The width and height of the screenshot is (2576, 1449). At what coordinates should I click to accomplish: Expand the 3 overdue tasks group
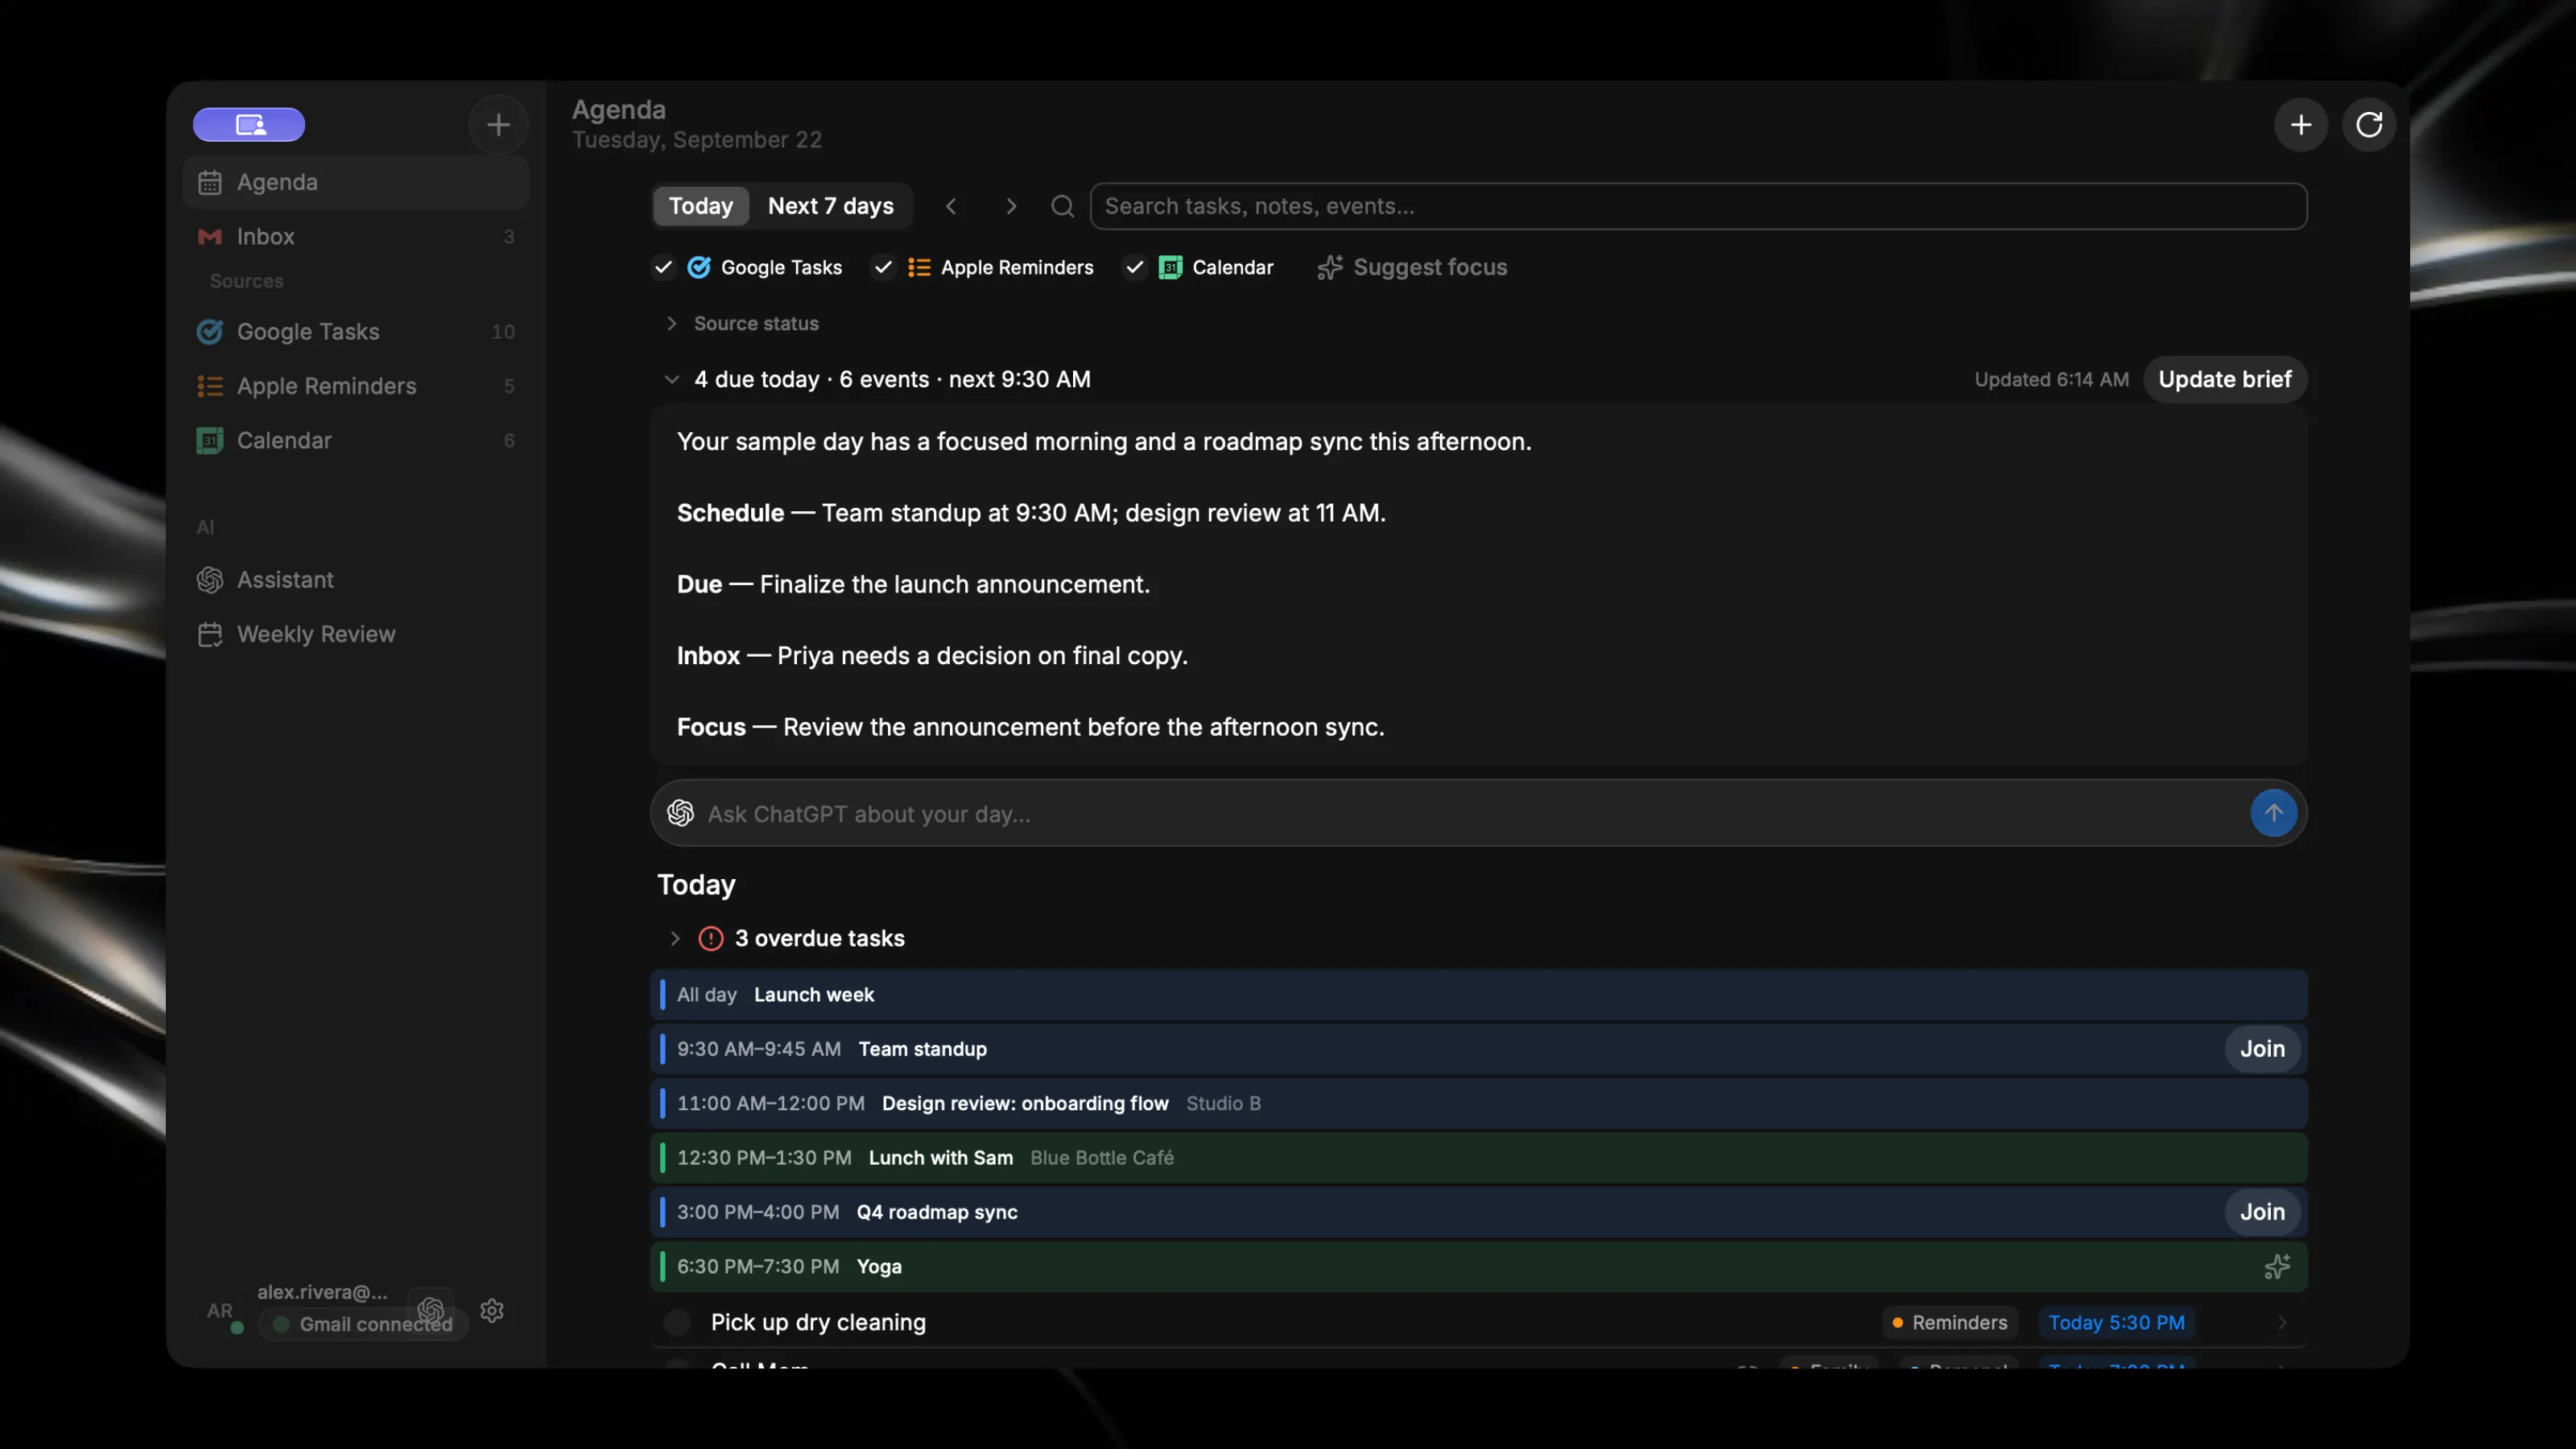click(675, 938)
